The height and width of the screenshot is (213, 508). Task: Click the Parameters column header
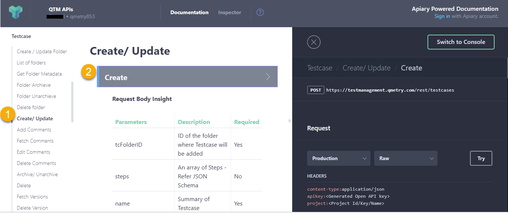(131, 122)
